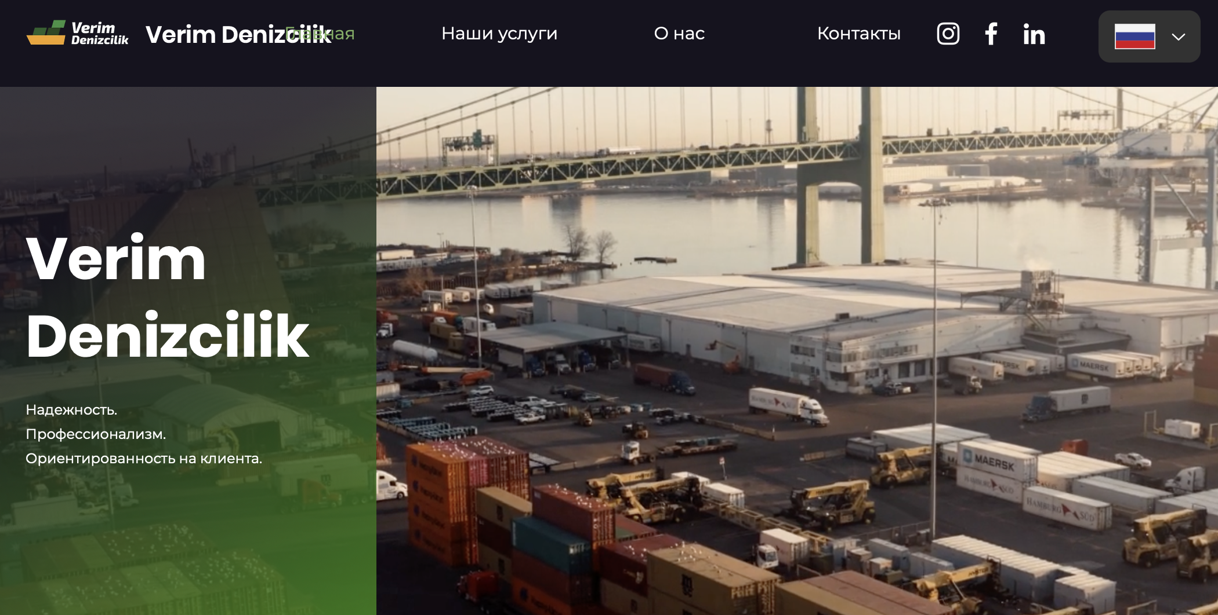Click the Russian flag icon
This screenshot has width=1218, height=615.
[x=1135, y=36]
